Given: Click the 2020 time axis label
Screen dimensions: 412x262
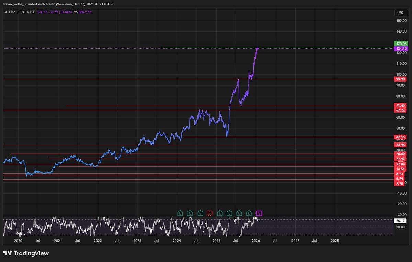Looking at the screenshot, I should coord(18,241).
